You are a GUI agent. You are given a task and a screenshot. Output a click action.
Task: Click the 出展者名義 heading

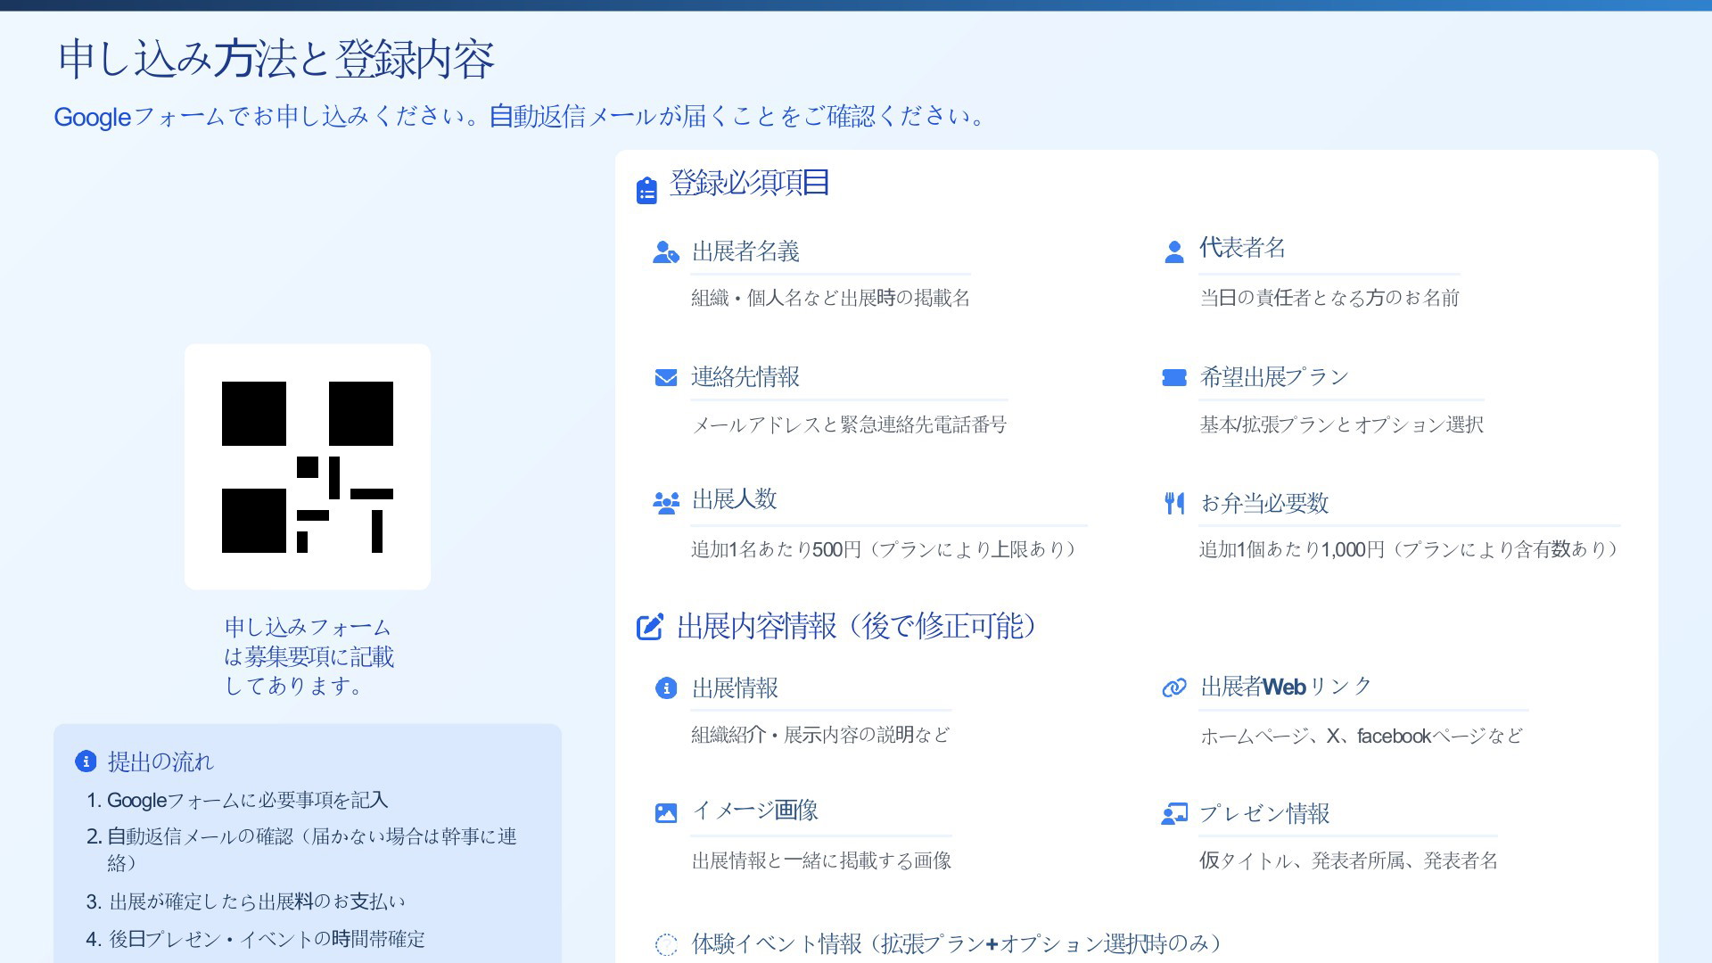pyautogui.click(x=745, y=251)
